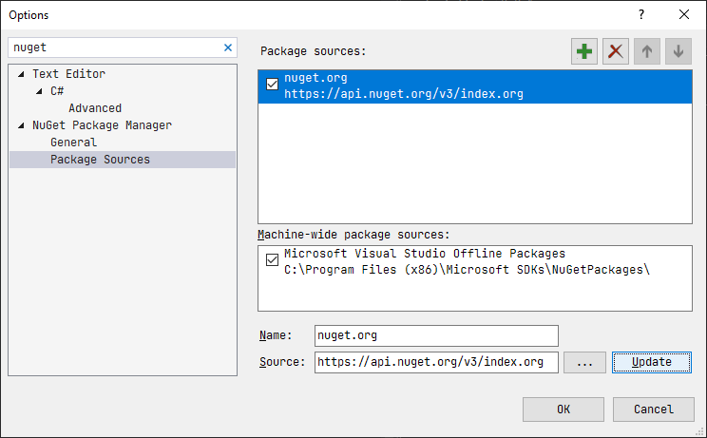The height and width of the screenshot is (438, 707).
Task: Select the General tree item
Action: click(73, 143)
